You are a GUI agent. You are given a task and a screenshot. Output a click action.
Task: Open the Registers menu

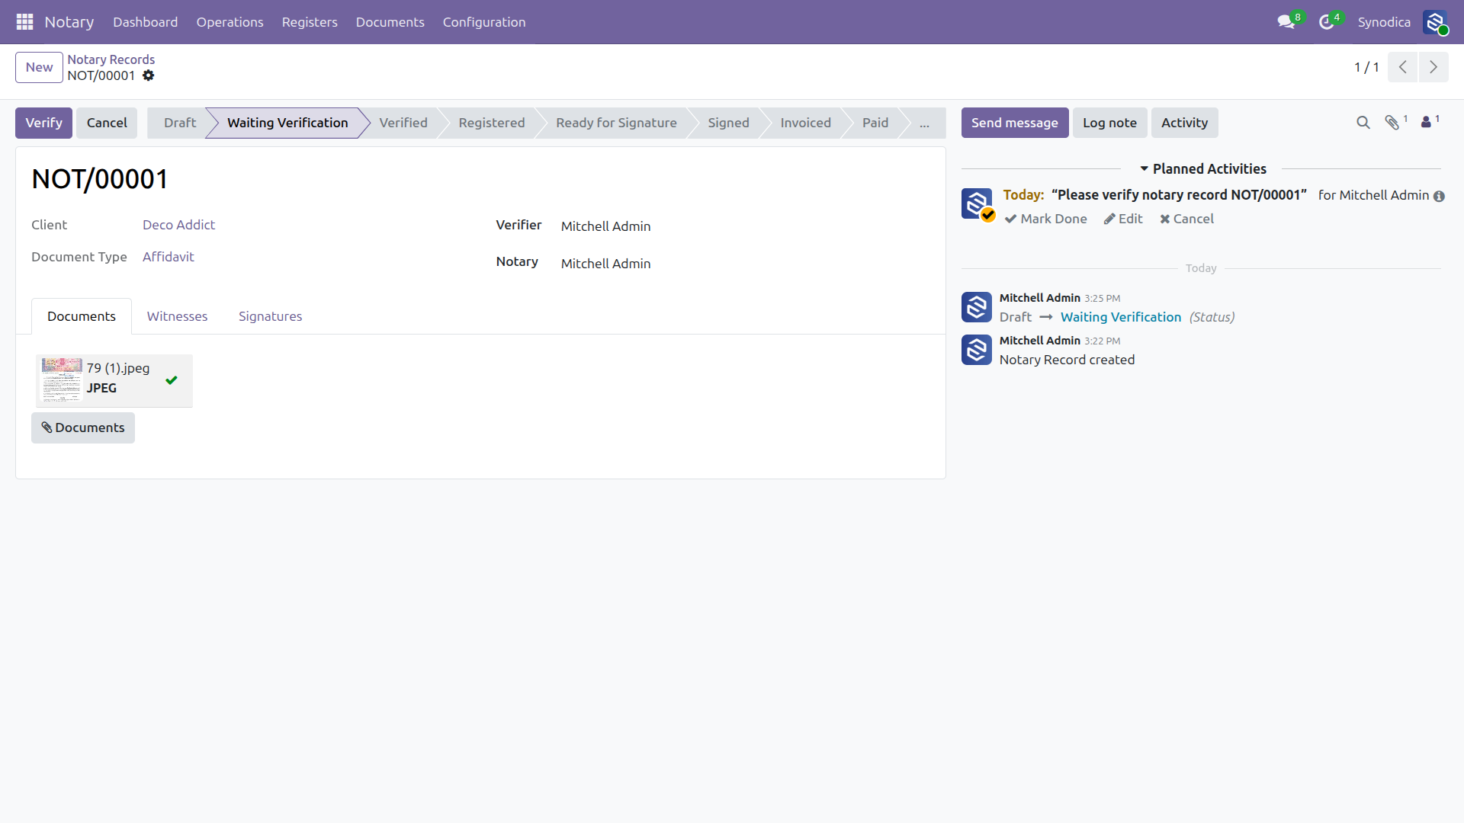coord(310,22)
